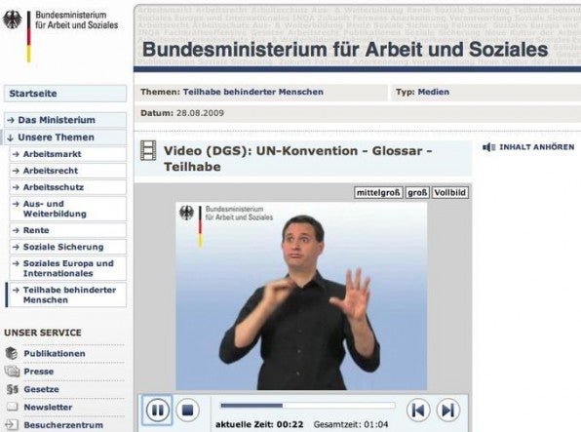Viewport: 581px width, 432px height.
Task: Click 'aktuelle Zeit: 00:22' text
Action: pos(259,424)
